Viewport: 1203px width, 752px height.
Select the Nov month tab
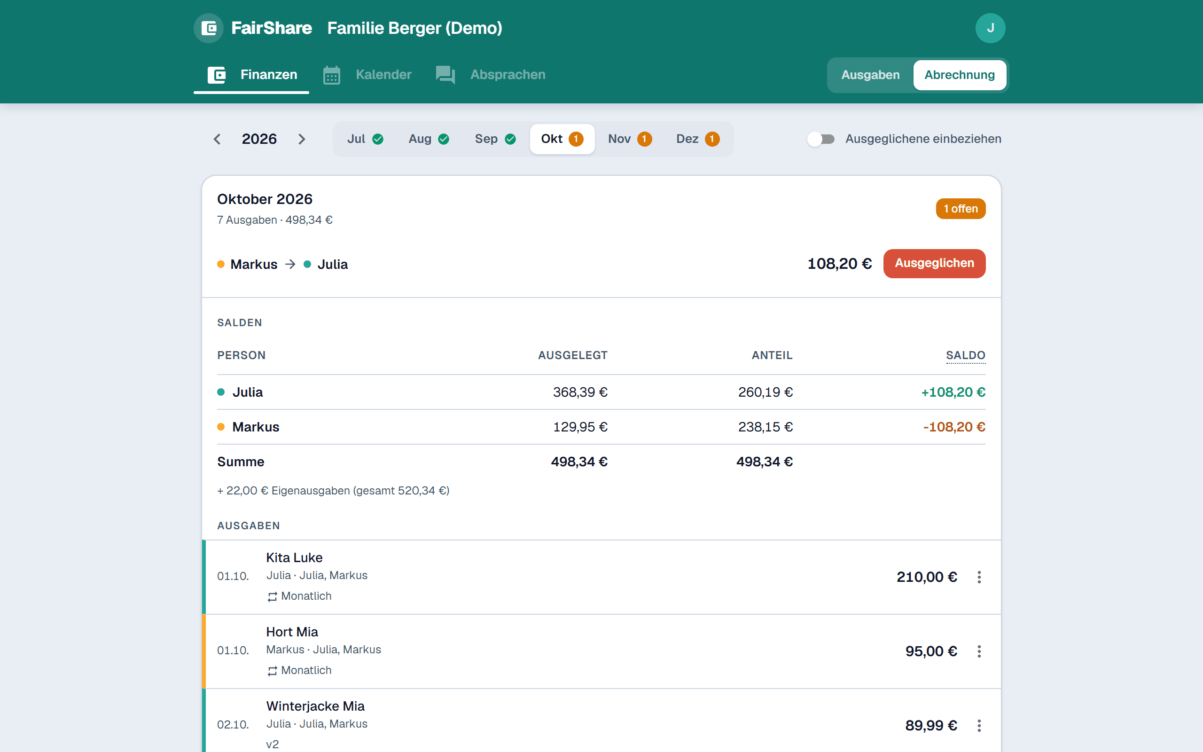pyautogui.click(x=629, y=139)
